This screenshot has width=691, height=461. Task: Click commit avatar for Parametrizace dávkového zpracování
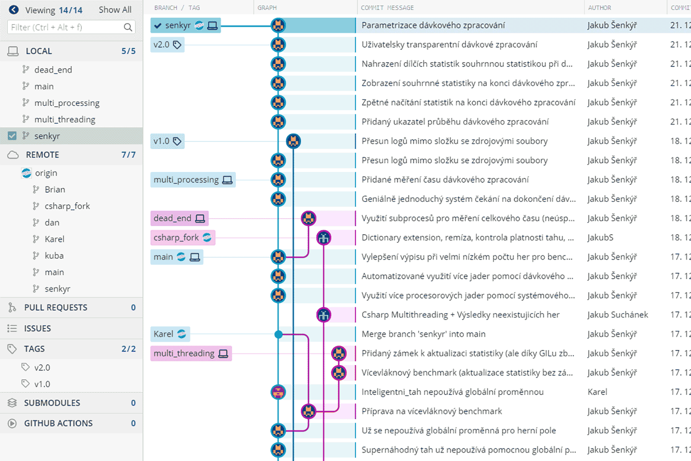pyautogui.click(x=278, y=25)
